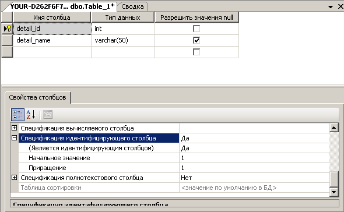
Task: Toggle allow null checkbox in empty row
Action: pos(196,52)
